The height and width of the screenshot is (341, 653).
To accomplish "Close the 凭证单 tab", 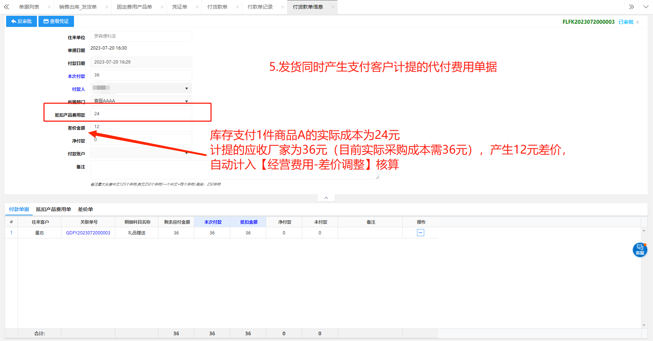I will pos(197,7).
